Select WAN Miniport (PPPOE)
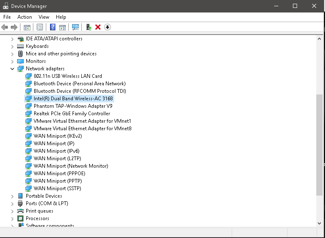 pyautogui.click(x=60, y=174)
